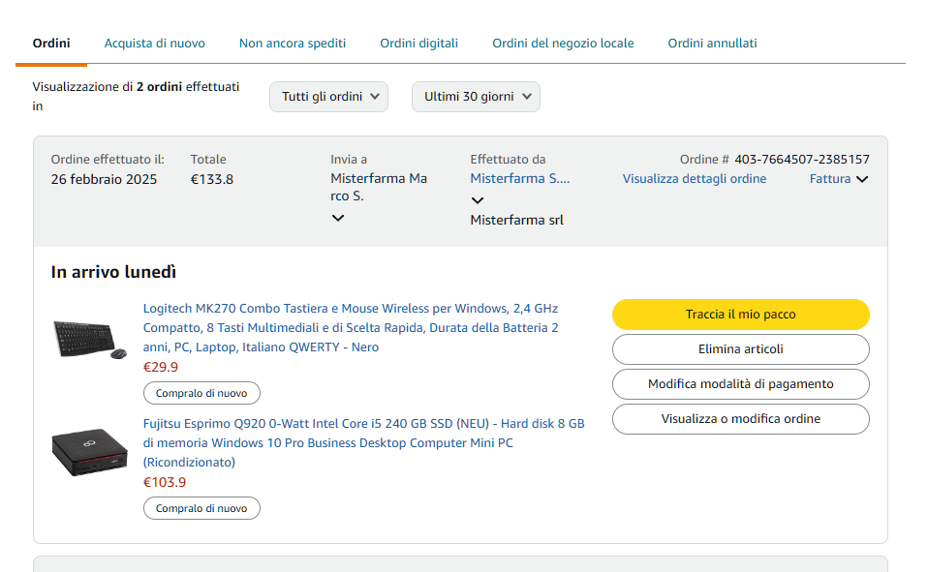The image size is (928, 572).
Task: Click the Misterfarma Marco S. recipient name
Action: coord(379,187)
